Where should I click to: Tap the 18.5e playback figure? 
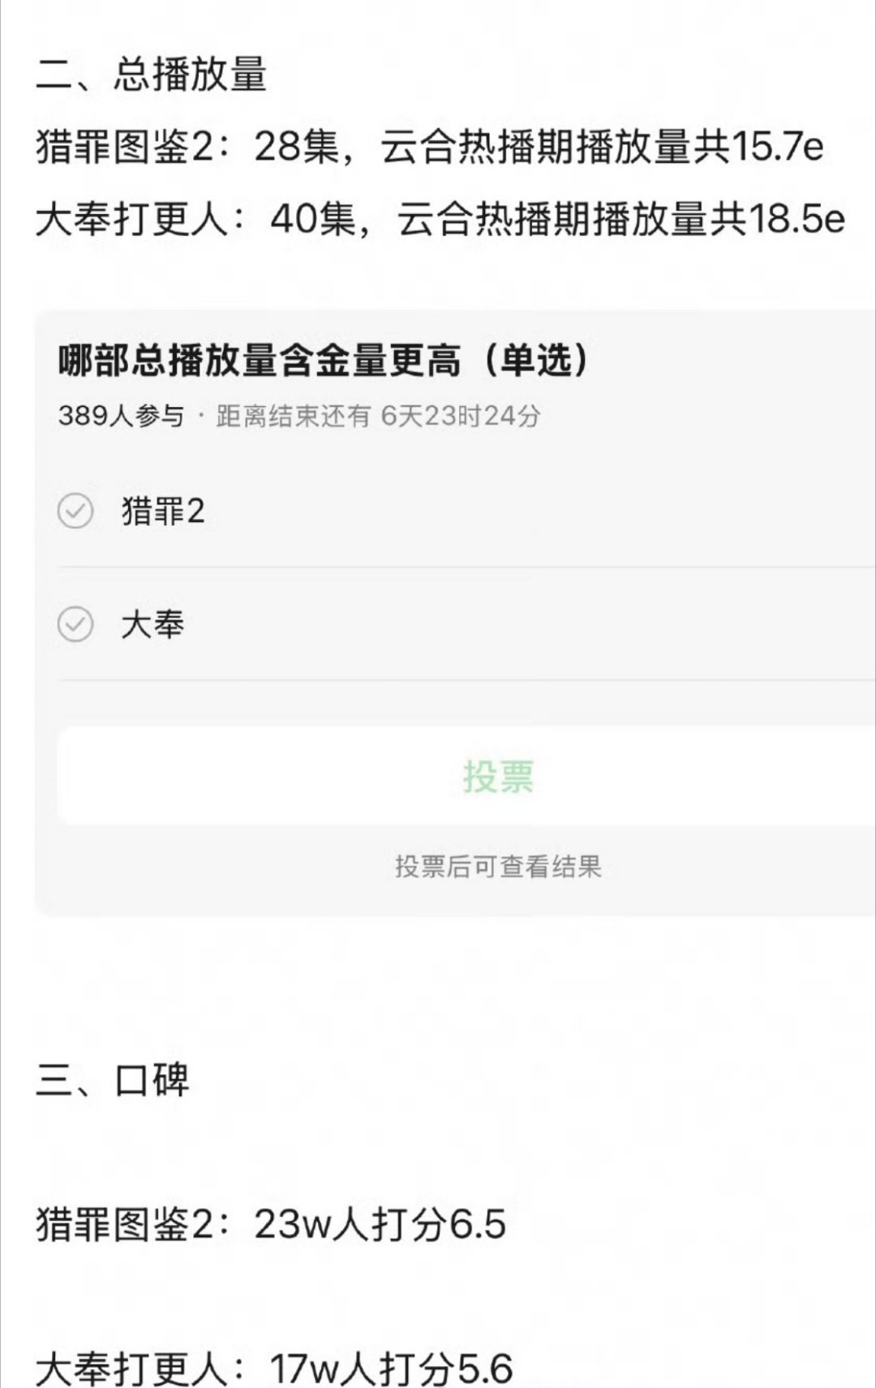tap(796, 219)
